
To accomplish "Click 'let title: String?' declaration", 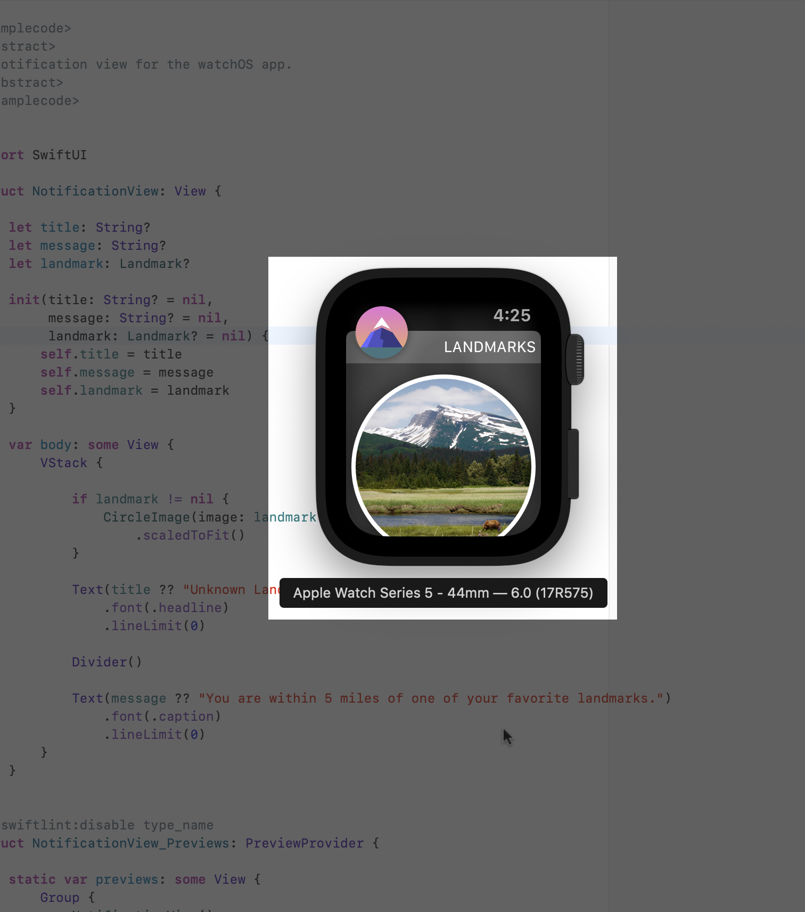I will (x=79, y=227).
